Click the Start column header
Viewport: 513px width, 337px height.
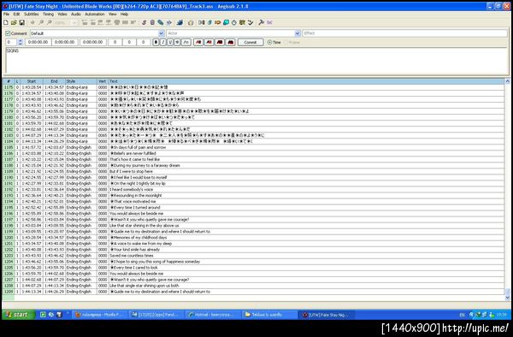32,81
